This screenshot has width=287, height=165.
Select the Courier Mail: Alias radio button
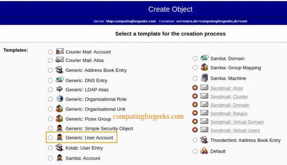click(50, 61)
